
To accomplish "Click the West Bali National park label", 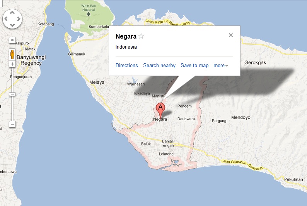I will tap(89, 8).
